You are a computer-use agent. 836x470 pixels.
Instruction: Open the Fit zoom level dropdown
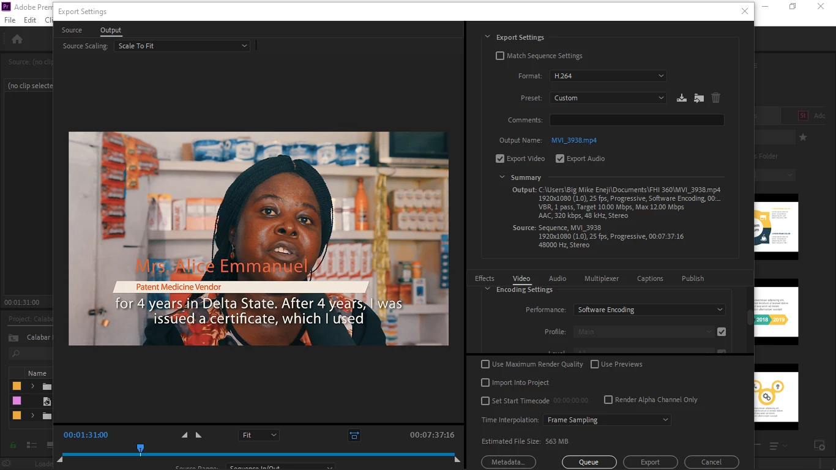coord(259,435)
